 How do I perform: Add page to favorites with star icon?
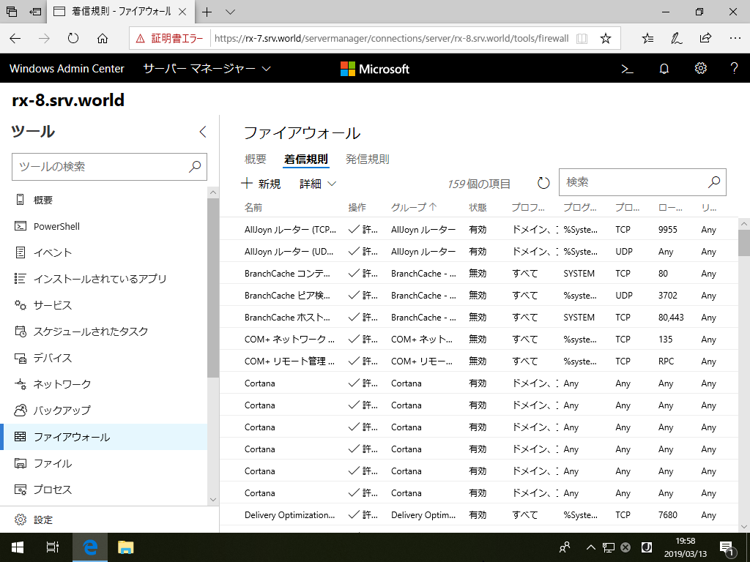(606, 38)
